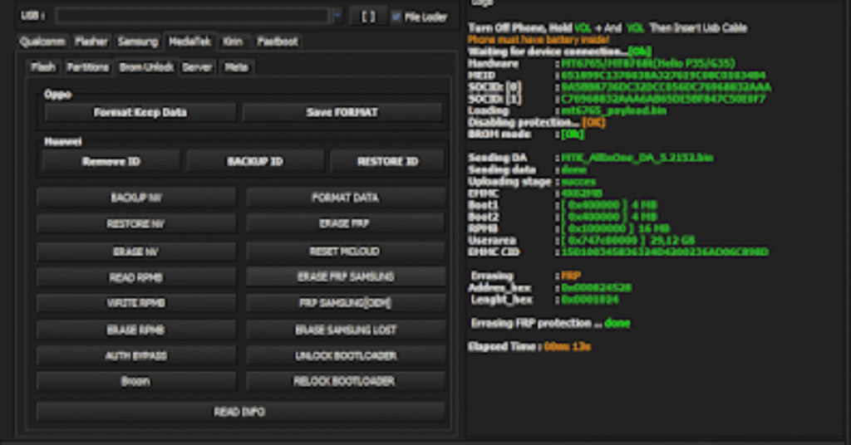851x445 pixels.
Task: Toggle the File Loader checkbox
Action: pyautogui.click(x=396, y=17)
